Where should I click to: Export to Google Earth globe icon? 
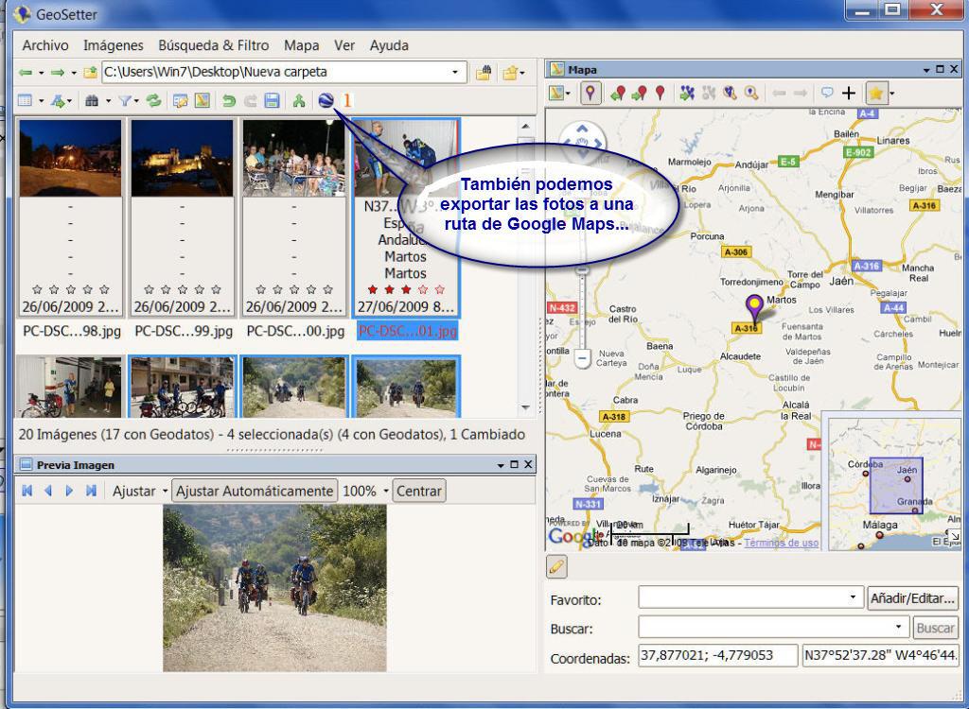point(326,100)
